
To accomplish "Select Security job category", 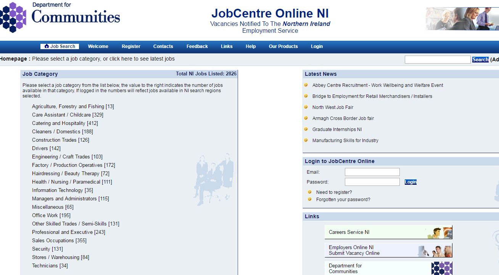I will pyautogui.click(x=47, y=249).
